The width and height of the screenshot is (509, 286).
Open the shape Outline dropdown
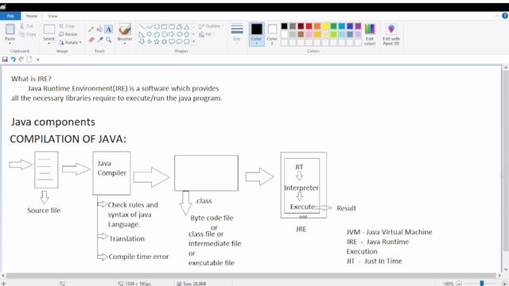click(211, 26)
